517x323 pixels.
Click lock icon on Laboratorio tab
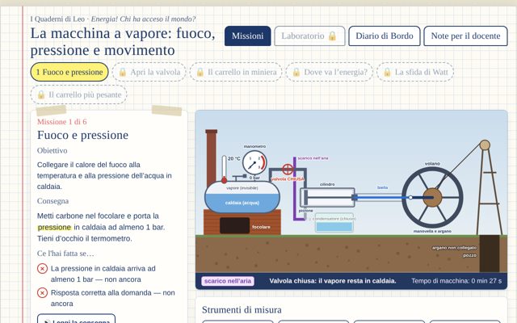click(332, 36)
